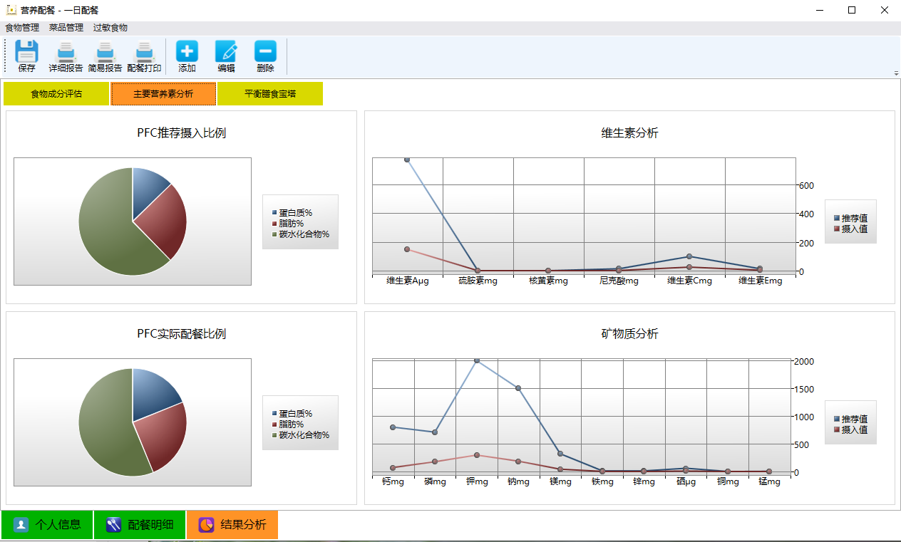Open the 食物管理 menu
The height and width of the screenshot is (542, 901).
[22, 28]
